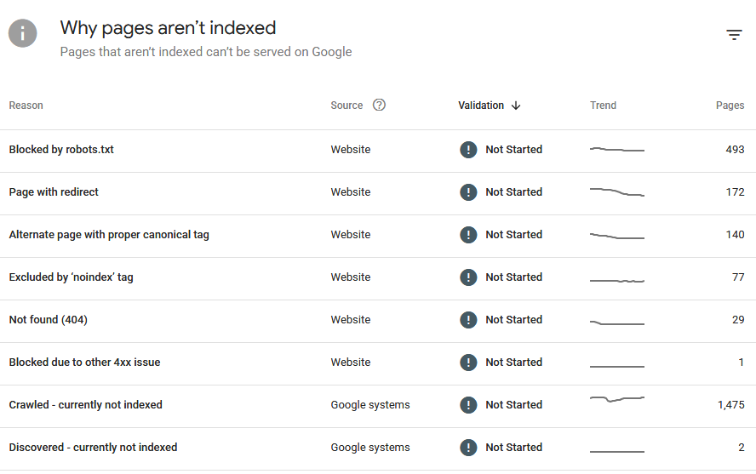Click exclamation icon in Alternate page row
756x474 pixels.
468,235
